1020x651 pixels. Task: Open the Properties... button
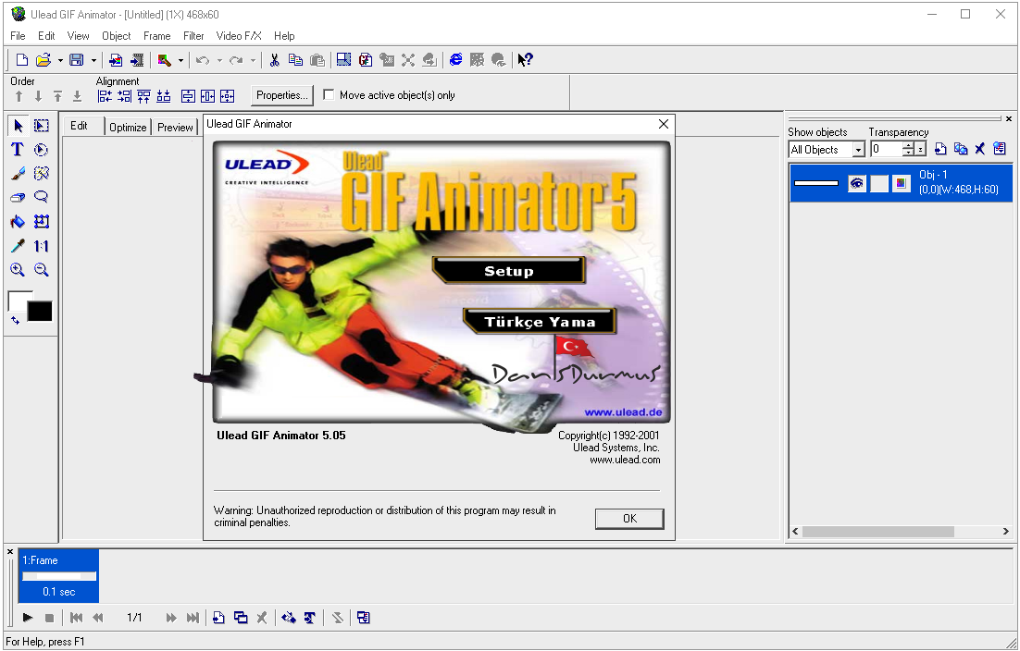click(x=281, y=95)
